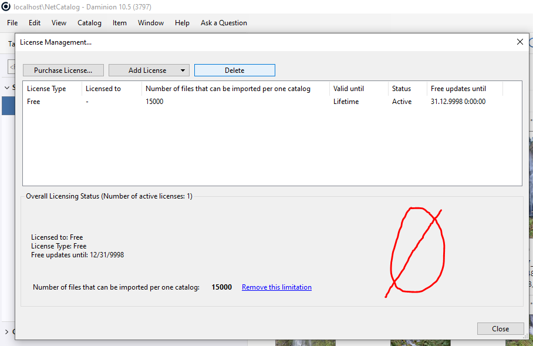Click the Free updates until column header
The height and width of the screenshot is (346, 533).
click(458, 89)
